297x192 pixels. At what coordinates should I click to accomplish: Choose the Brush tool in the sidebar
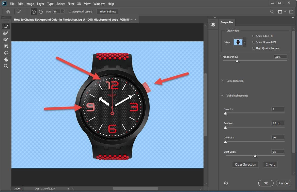point(6,39)
